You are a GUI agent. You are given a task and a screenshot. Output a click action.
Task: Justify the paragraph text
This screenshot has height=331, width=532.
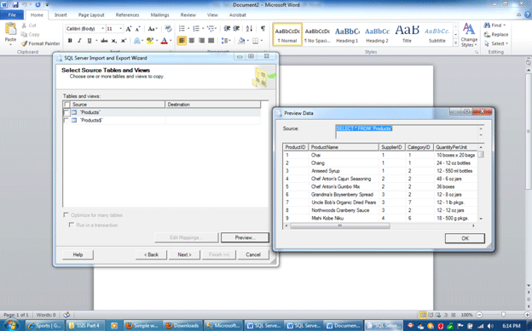[211, 41]
